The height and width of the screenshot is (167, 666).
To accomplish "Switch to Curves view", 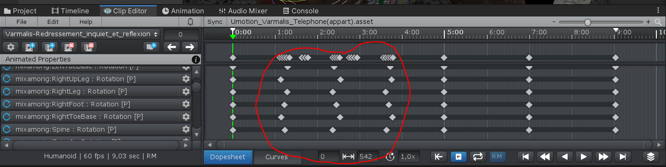I will coord(276,157).
